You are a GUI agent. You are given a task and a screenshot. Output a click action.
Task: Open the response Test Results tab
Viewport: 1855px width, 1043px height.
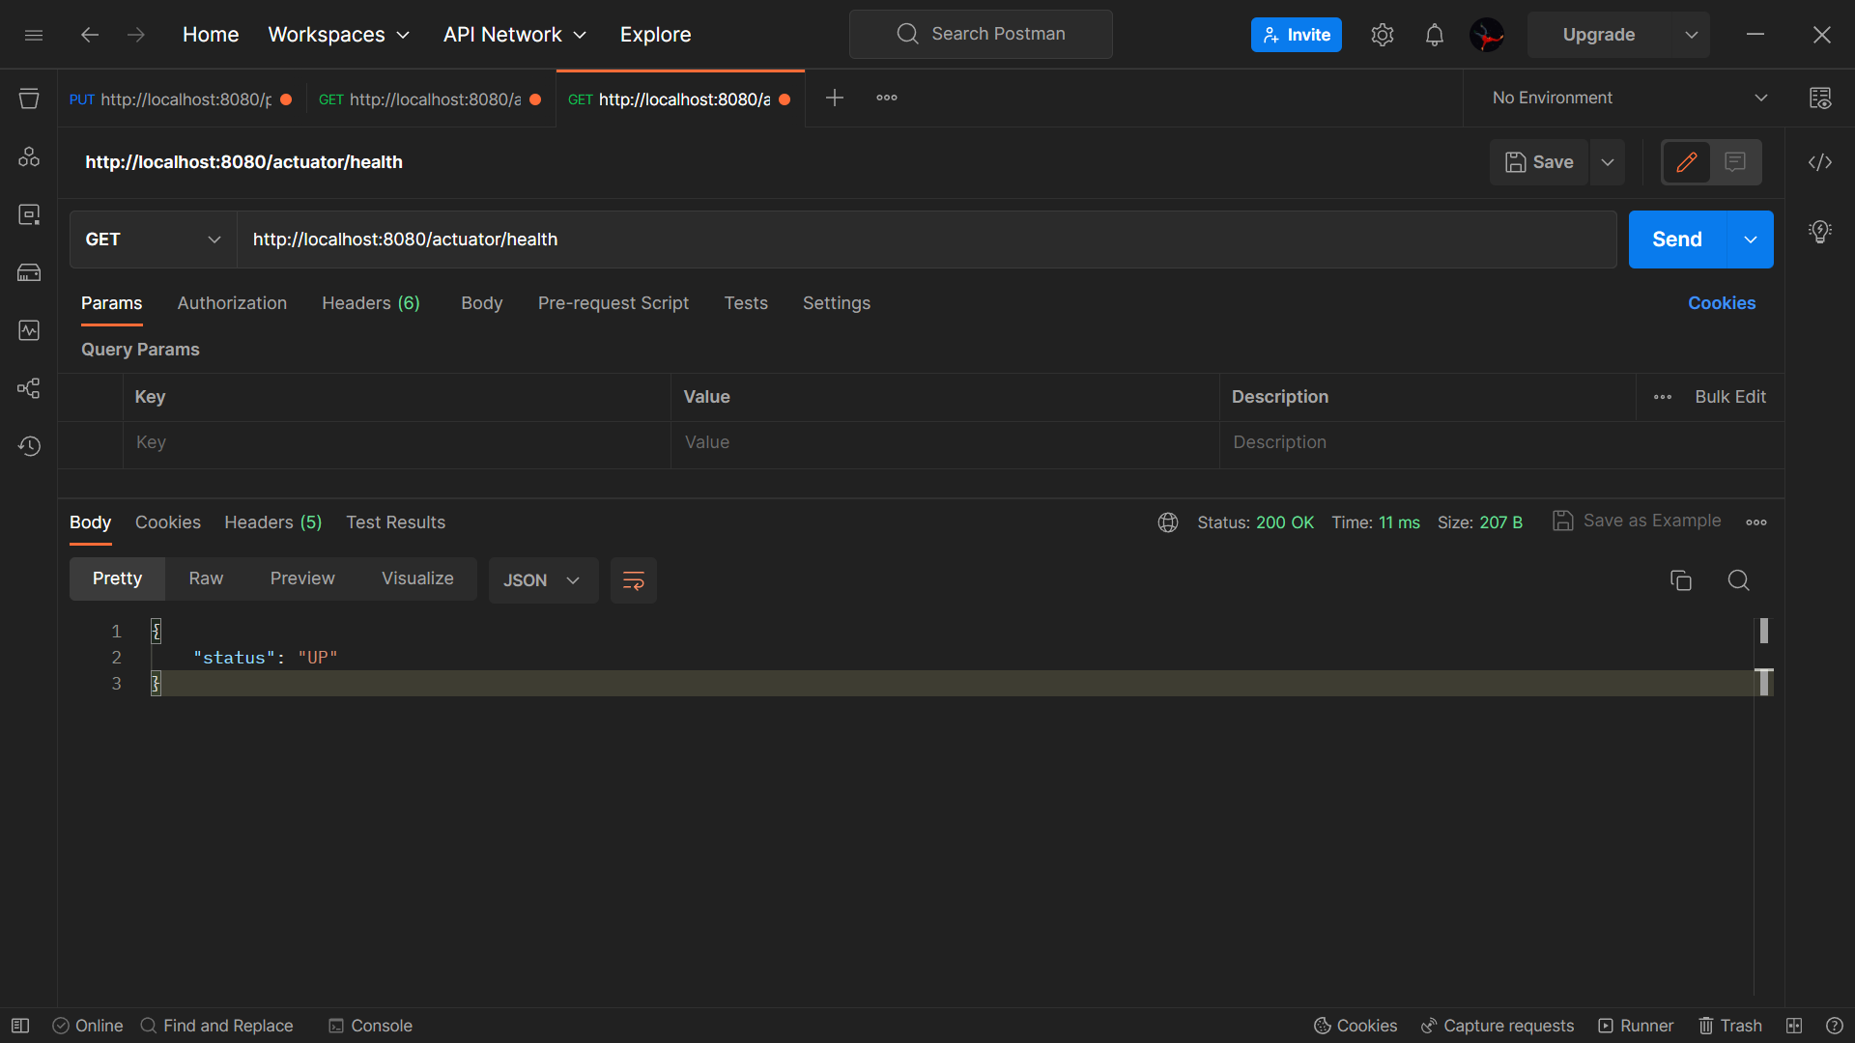click(x=395, y=522)
